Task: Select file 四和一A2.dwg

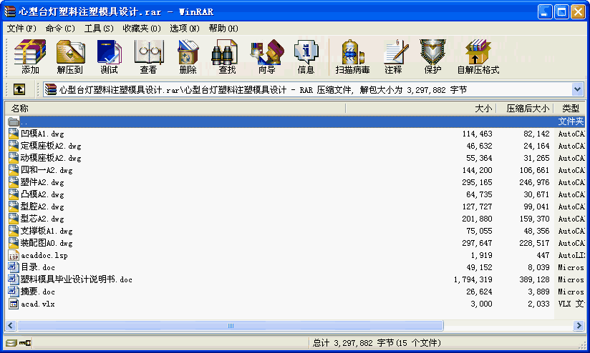Action: pos(47,170)
